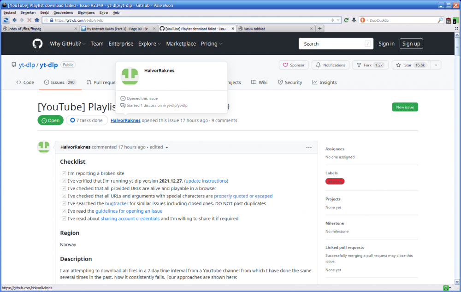The height and width of the screenshot is (292, 461).
Task: Create a report with the New issue button
Action: tap(405, 107)
